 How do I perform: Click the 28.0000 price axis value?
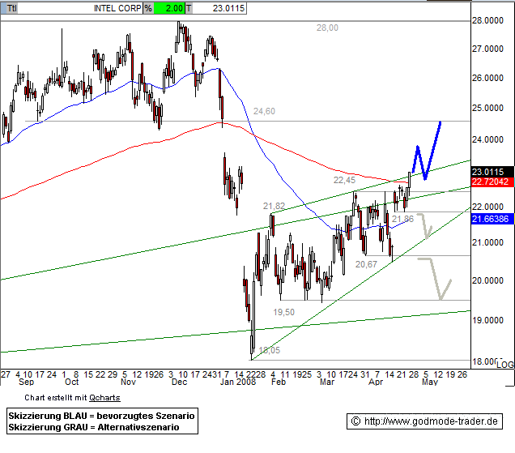[487, 20]
